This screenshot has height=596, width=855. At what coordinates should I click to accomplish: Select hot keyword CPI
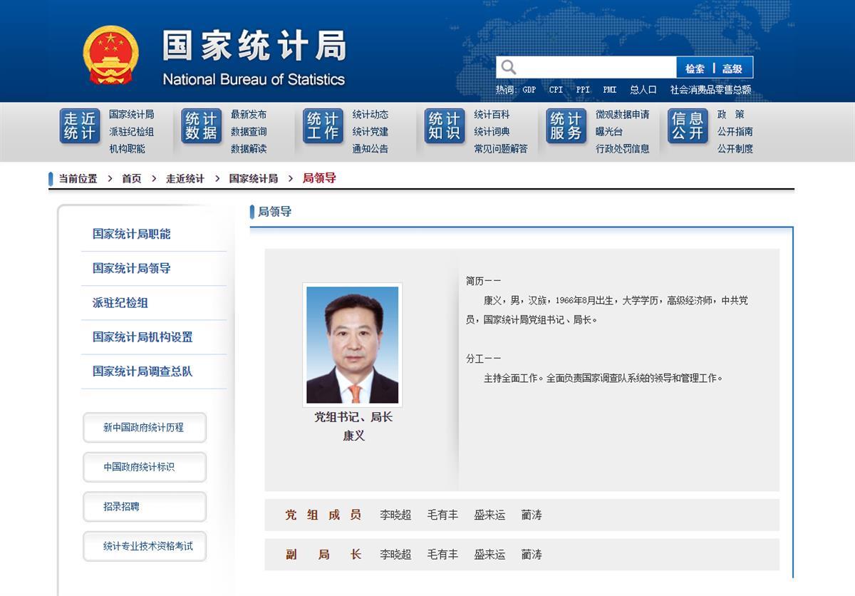[x=556, y=90]
